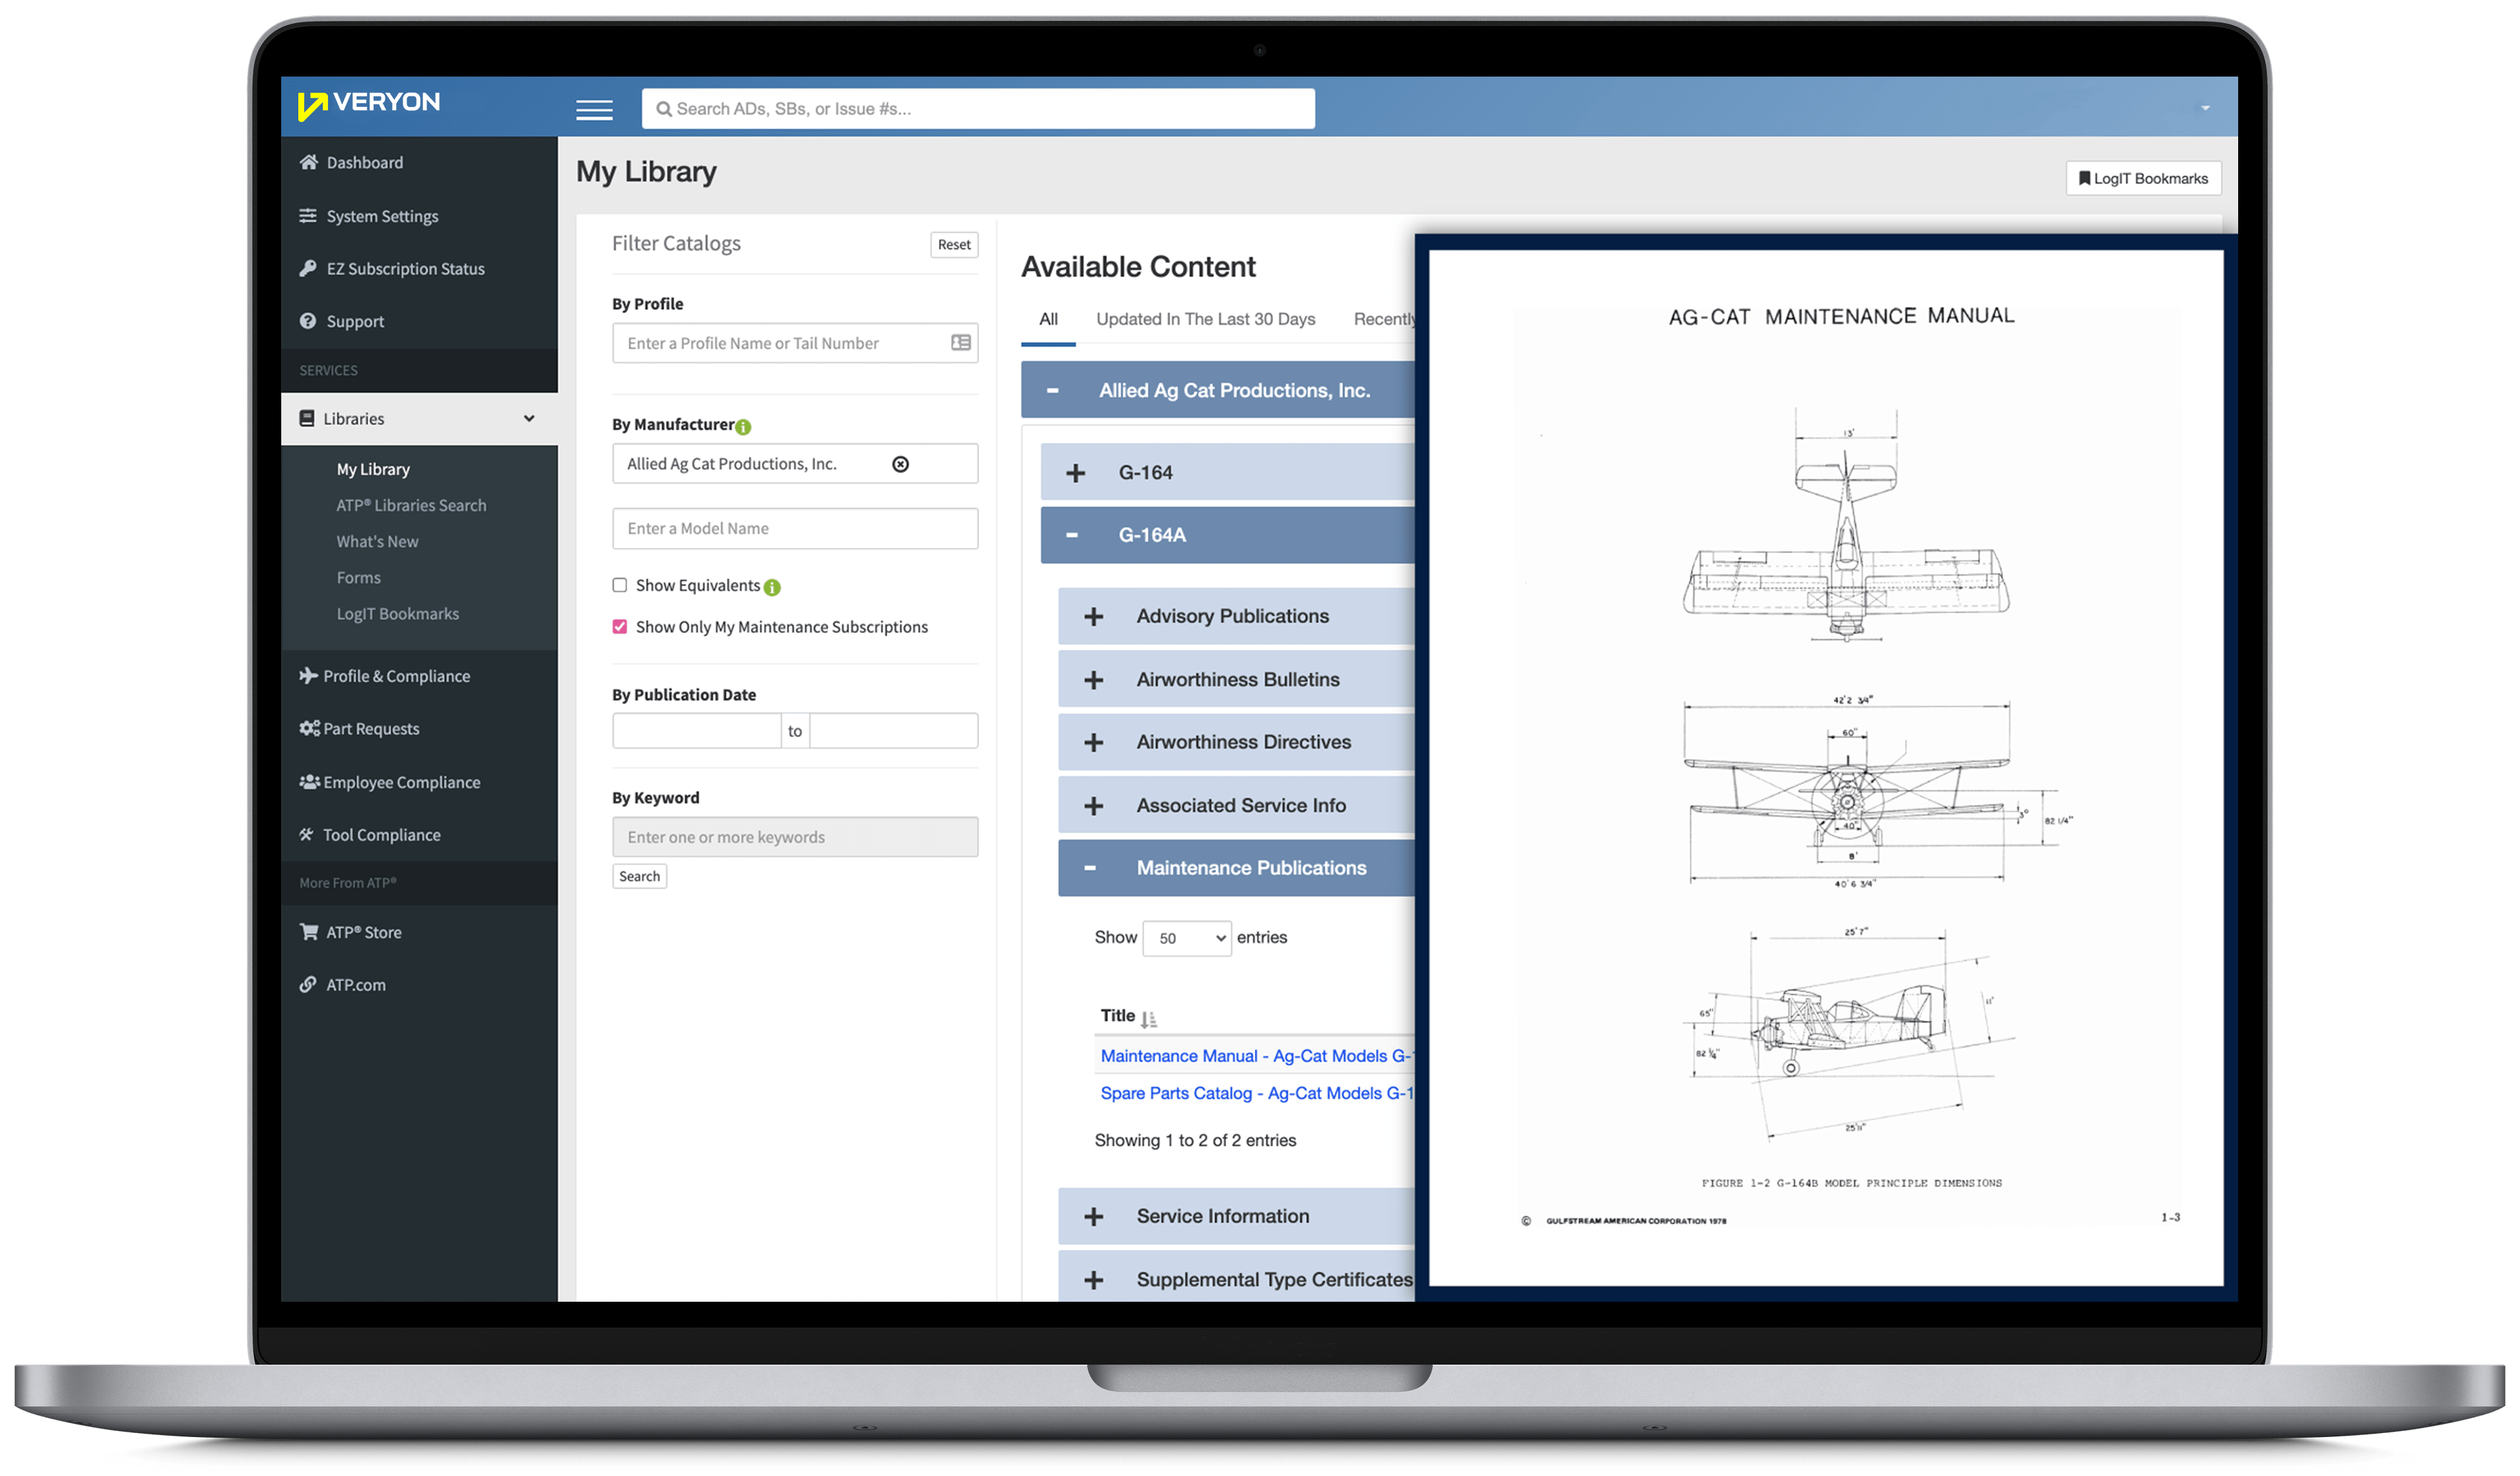Click the Reset button for Filter Catalogs
Image resolution: width=2520 pixels, height=1476 pixels.
coord(950,244)
